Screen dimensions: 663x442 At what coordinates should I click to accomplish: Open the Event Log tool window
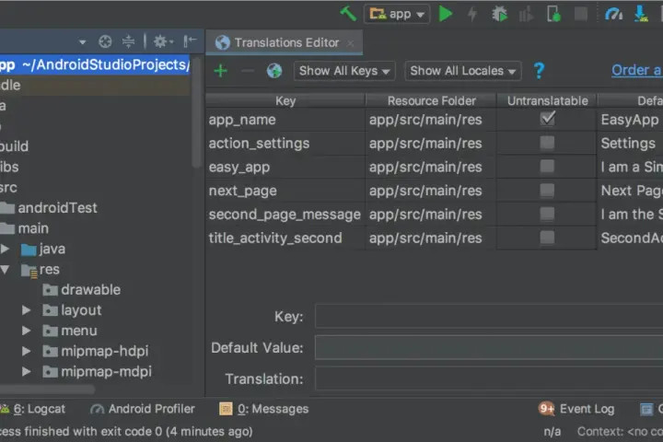click(576, 409)
